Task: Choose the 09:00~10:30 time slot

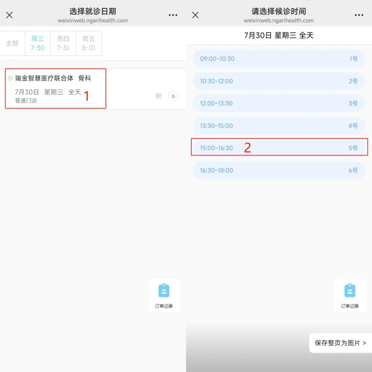Action: coord(278,59)
